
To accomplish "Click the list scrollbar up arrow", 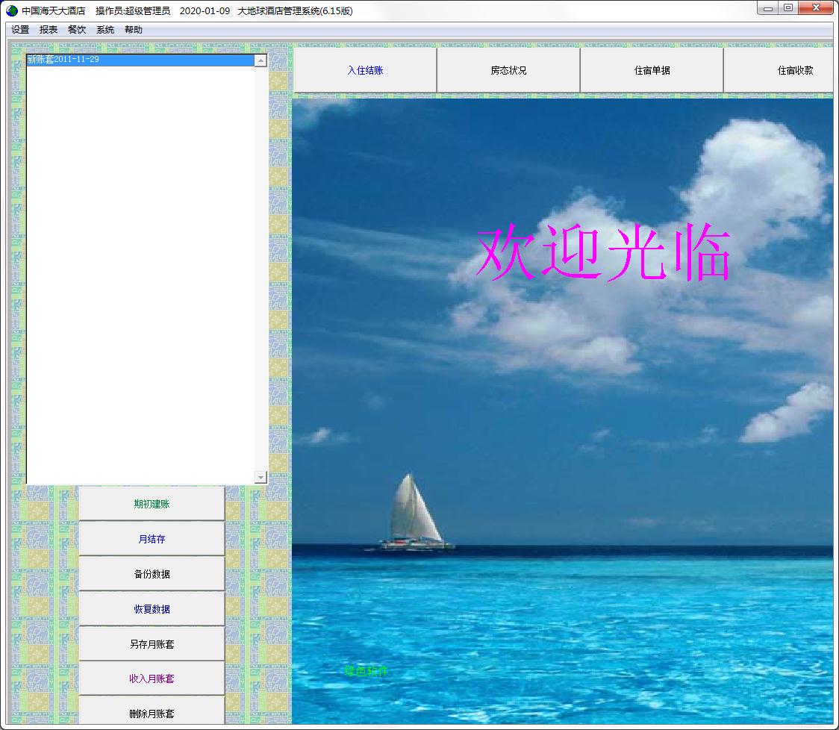I will point(261,60).
